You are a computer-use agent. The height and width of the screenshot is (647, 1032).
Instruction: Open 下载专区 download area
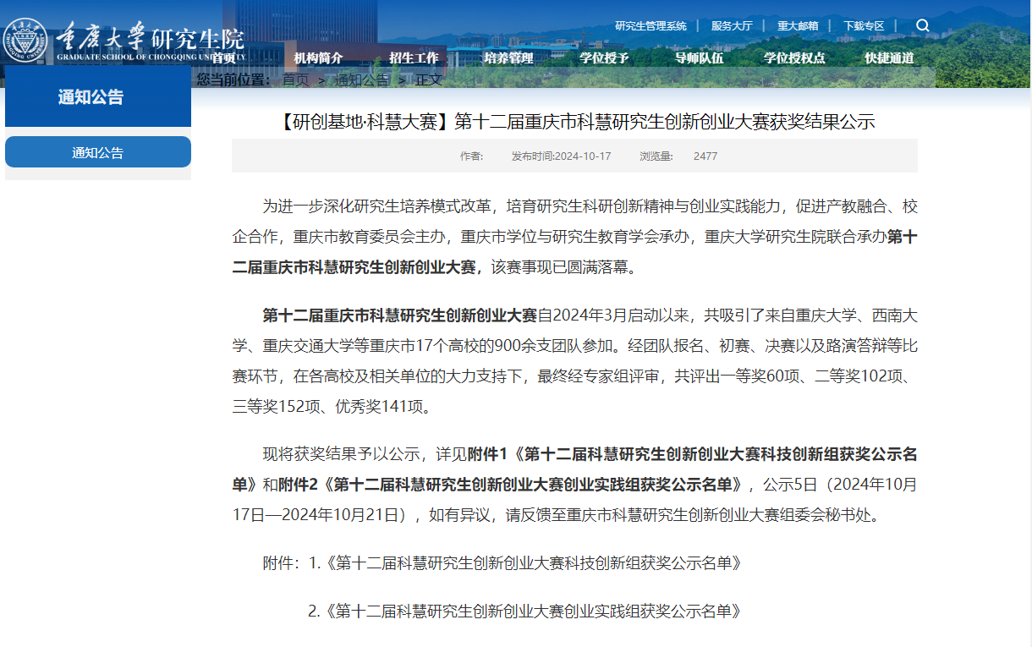864,26
